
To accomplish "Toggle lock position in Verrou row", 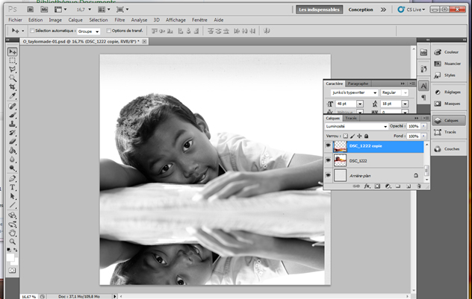I will point(359,136).
